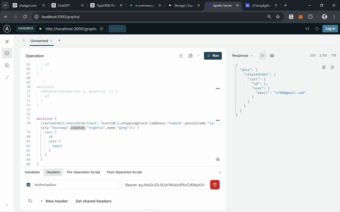Open the save options chevron next to save
This screenshot has width=340, height=212.
(x=198, y=56)
